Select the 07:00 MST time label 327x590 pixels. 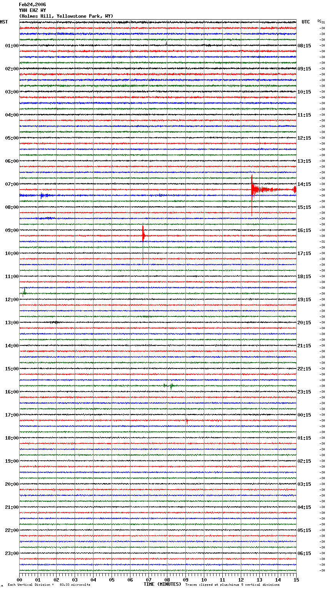pyautogui.click(x=12, y=184)
